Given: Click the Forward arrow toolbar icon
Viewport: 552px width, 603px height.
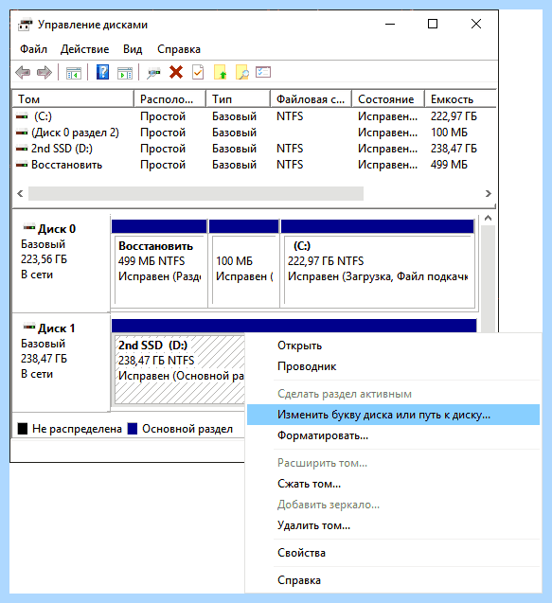Looking at the screenshot, I should point(45,72).
